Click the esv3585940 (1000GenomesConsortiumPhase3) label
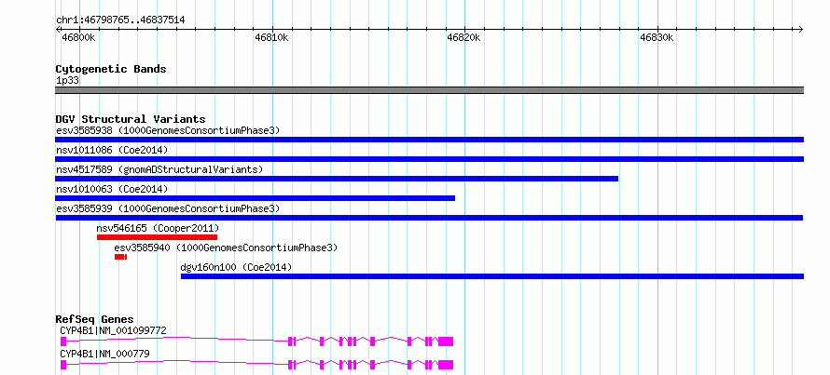 coord(226,248)
